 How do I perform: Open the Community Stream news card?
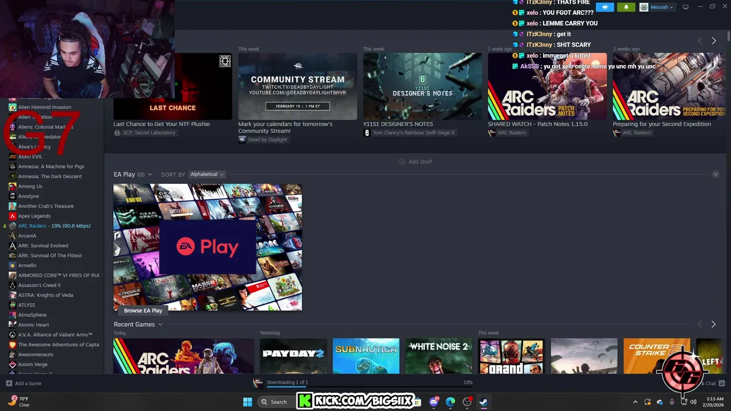(298, 86)
